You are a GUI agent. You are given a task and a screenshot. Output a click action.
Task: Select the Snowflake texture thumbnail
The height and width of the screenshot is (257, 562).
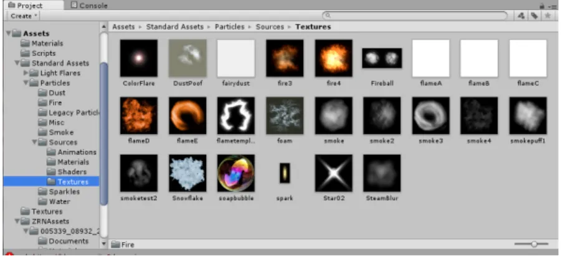point(188,173)
